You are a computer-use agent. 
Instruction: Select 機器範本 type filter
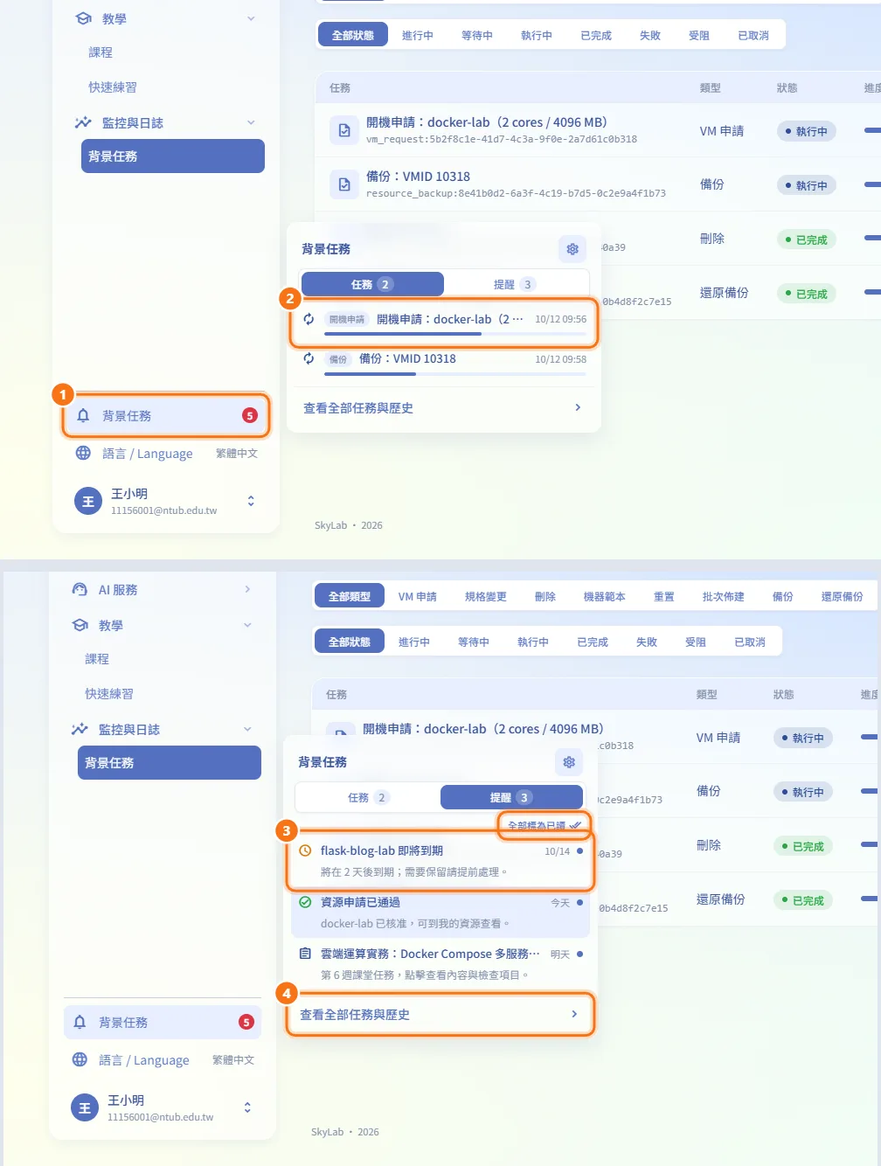coord(605,596)
